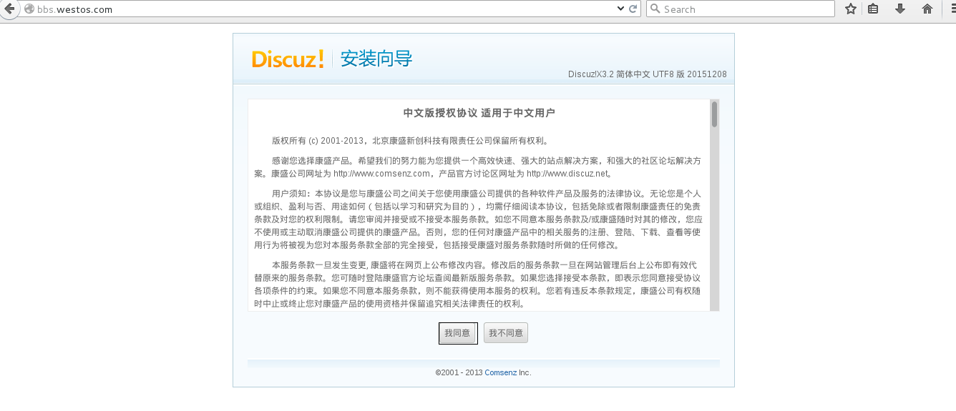Viewport: 956px width, 411px height.
Task: Click the Discuz!X3.2 简体中文 UTF8 version text
Action: [x=647, y=74]
